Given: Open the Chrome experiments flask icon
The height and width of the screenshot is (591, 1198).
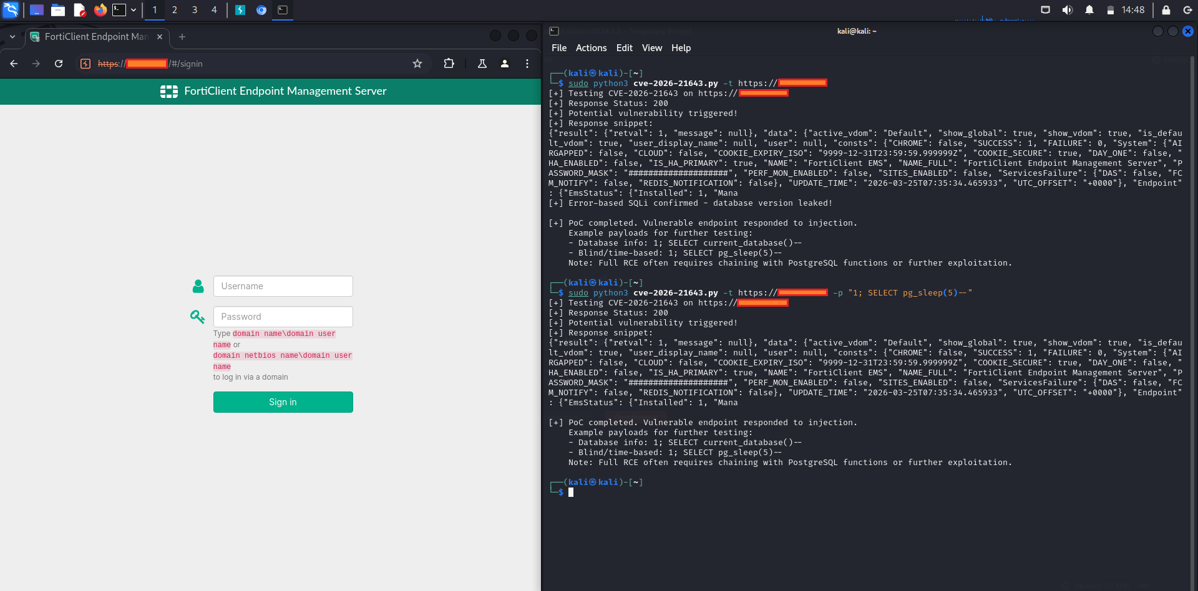Looking at the screenshot, I should 482,63.
